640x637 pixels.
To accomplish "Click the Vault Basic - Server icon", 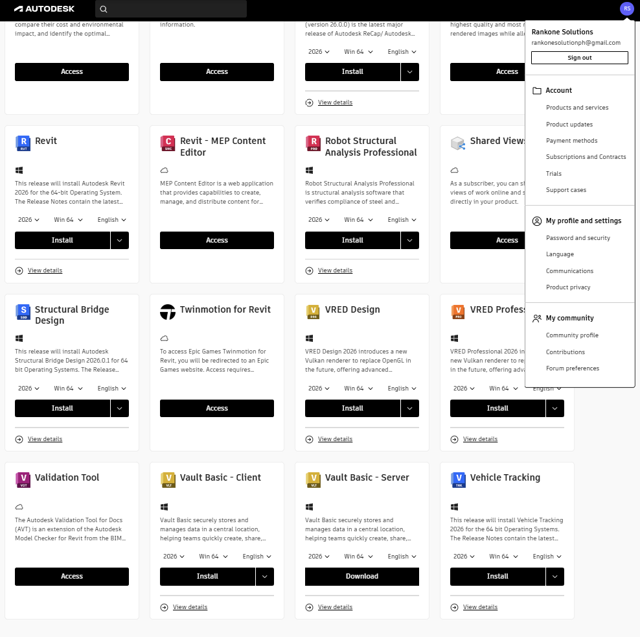I will (313, 480).
